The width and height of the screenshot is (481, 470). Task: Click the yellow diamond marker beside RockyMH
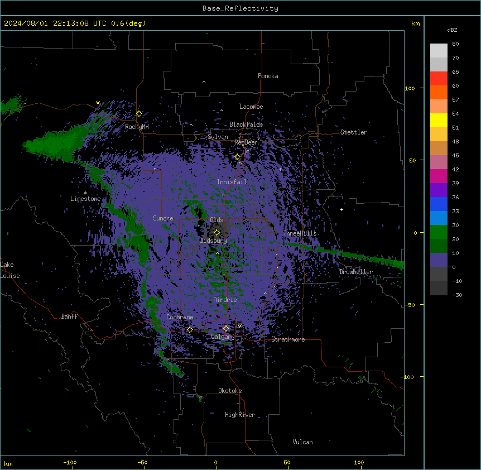point(139,113)
